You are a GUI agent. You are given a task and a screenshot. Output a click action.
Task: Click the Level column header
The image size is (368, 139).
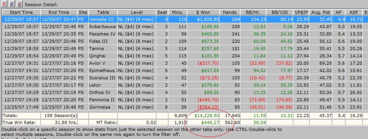click(137, 12)
